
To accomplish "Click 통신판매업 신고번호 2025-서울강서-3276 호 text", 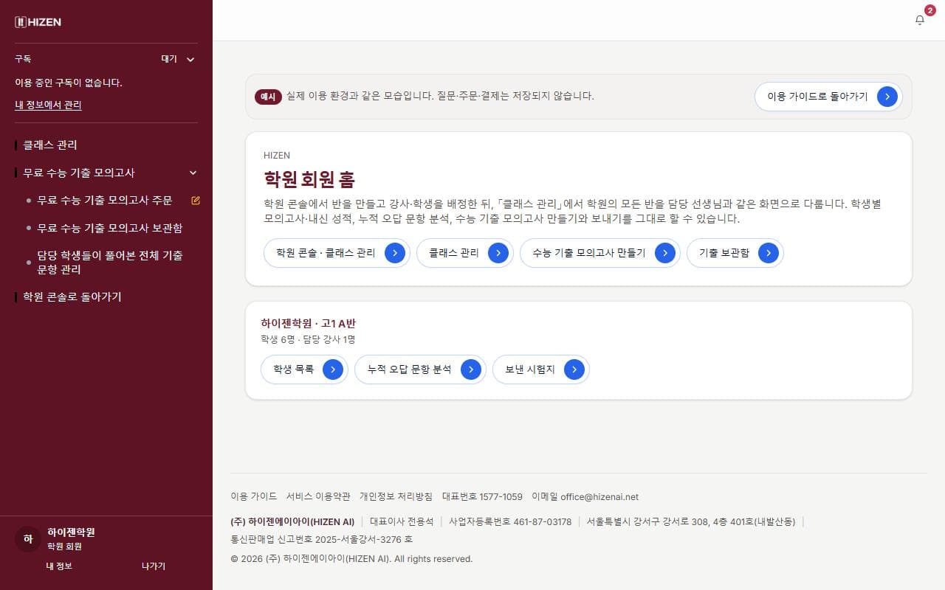I will pos(322,539).
